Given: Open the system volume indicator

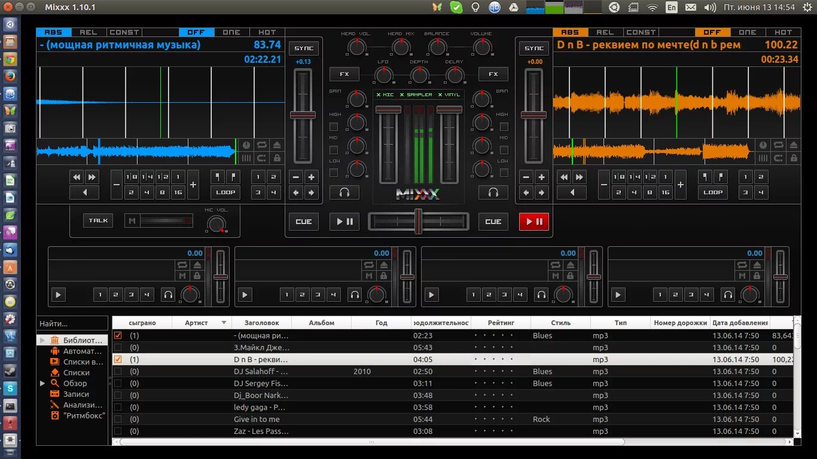Looking at the screenshot, I should (710, 7).
